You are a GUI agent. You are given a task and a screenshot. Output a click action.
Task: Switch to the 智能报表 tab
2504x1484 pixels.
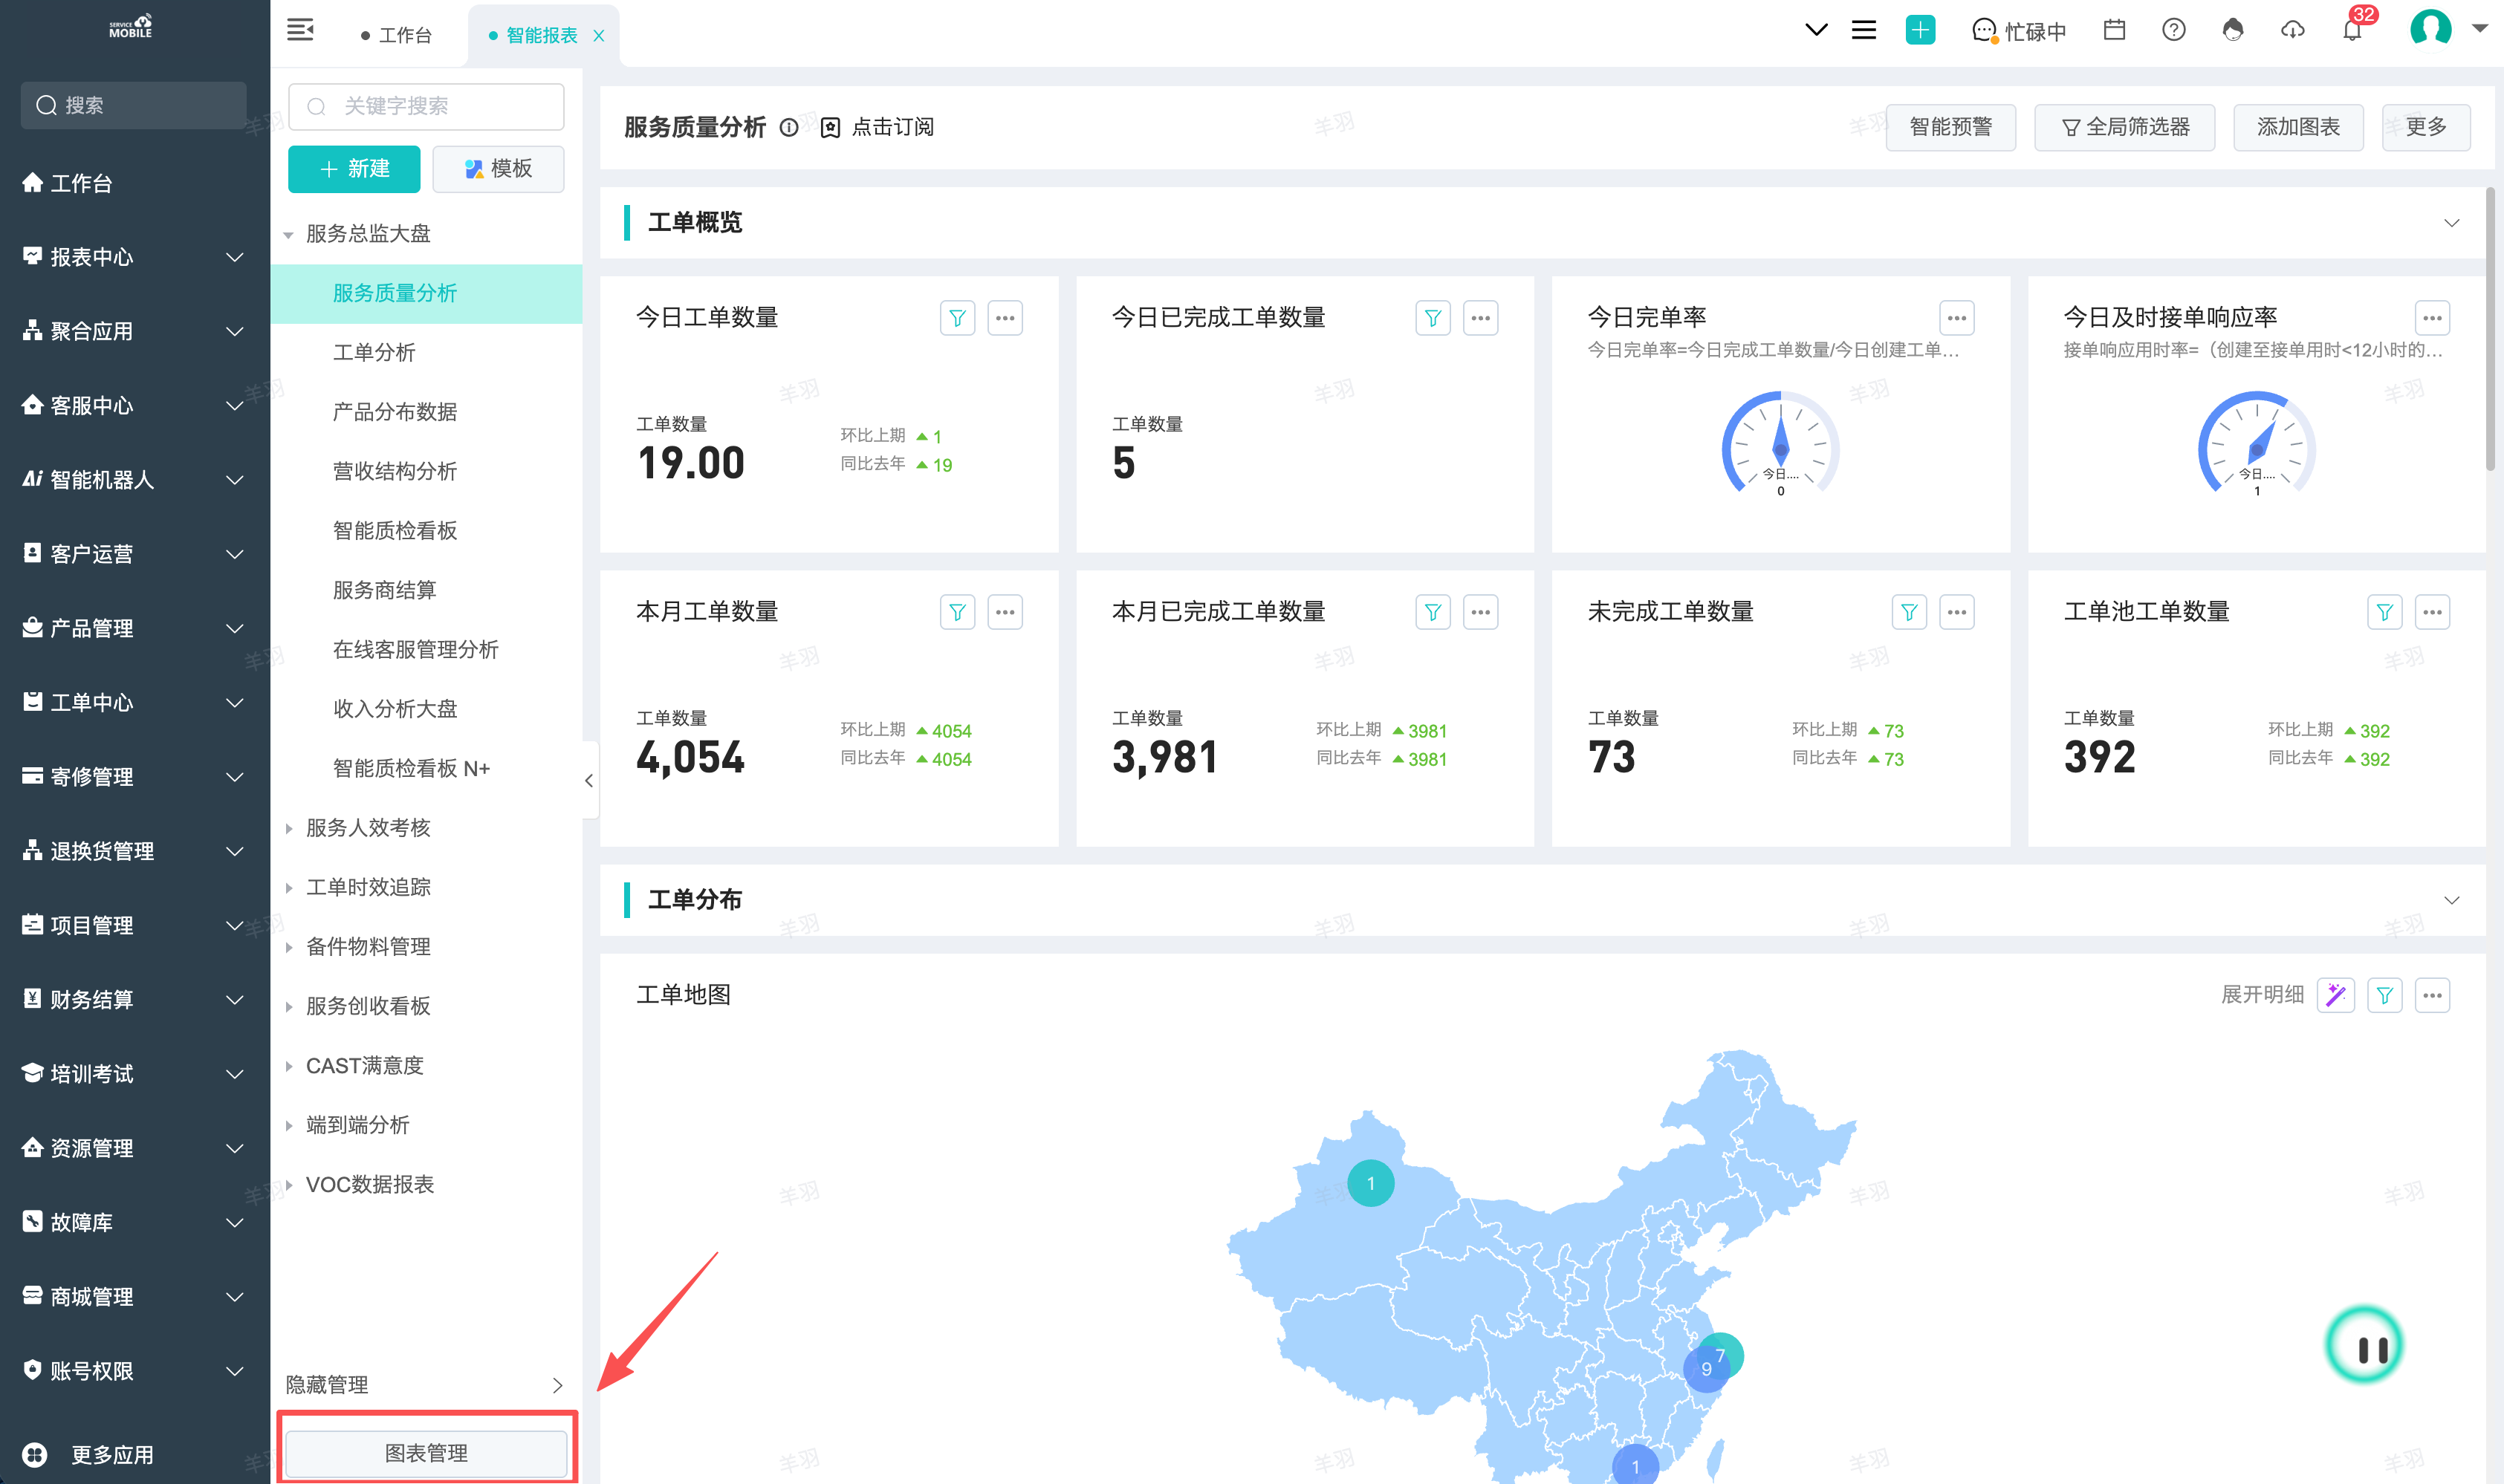(541, 35)
